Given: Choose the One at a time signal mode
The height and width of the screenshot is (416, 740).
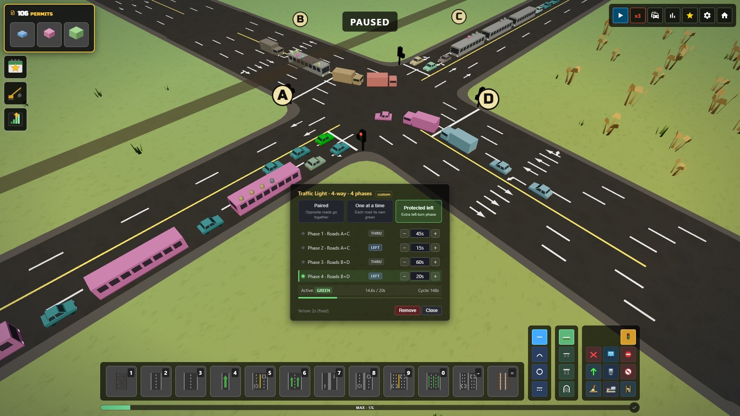Looking at the screenshot, I should [370, 211].
